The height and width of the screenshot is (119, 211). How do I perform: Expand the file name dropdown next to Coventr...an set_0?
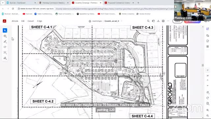tap(122, 21)
